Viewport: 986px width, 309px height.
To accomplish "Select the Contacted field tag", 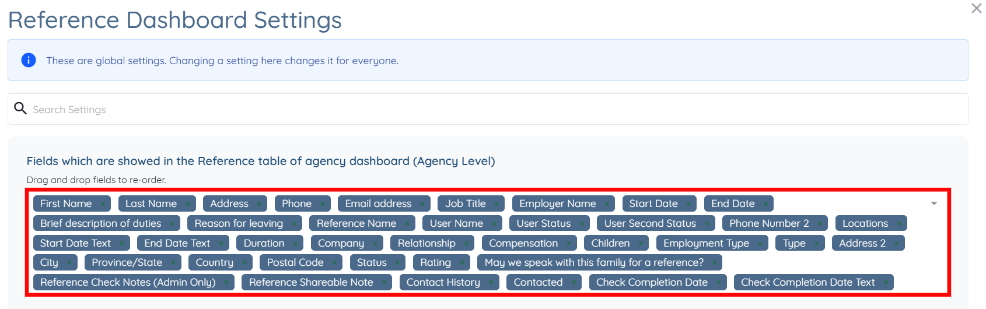I will pos(544,283).
